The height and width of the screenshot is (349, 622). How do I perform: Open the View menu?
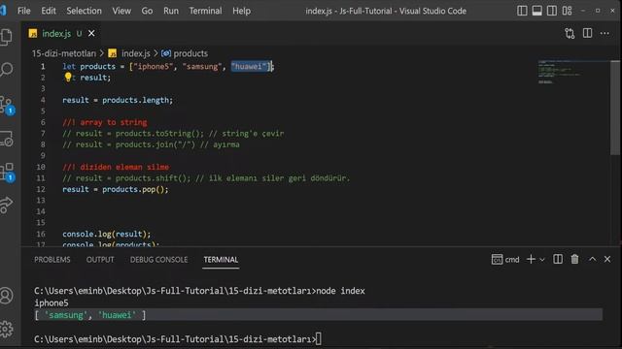[121, 11]
